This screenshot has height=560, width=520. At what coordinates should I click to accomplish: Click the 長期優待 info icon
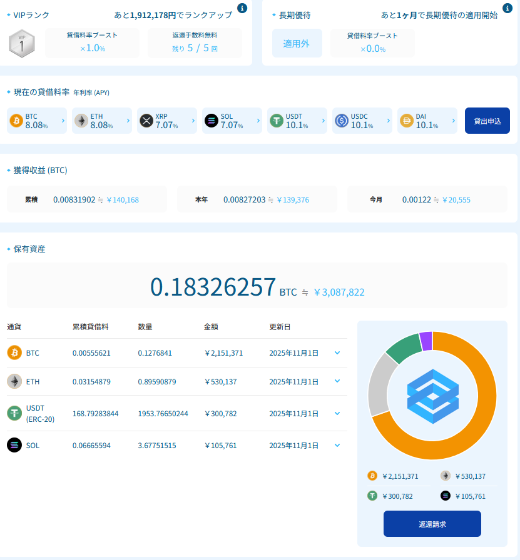click(x=507, y=9)
